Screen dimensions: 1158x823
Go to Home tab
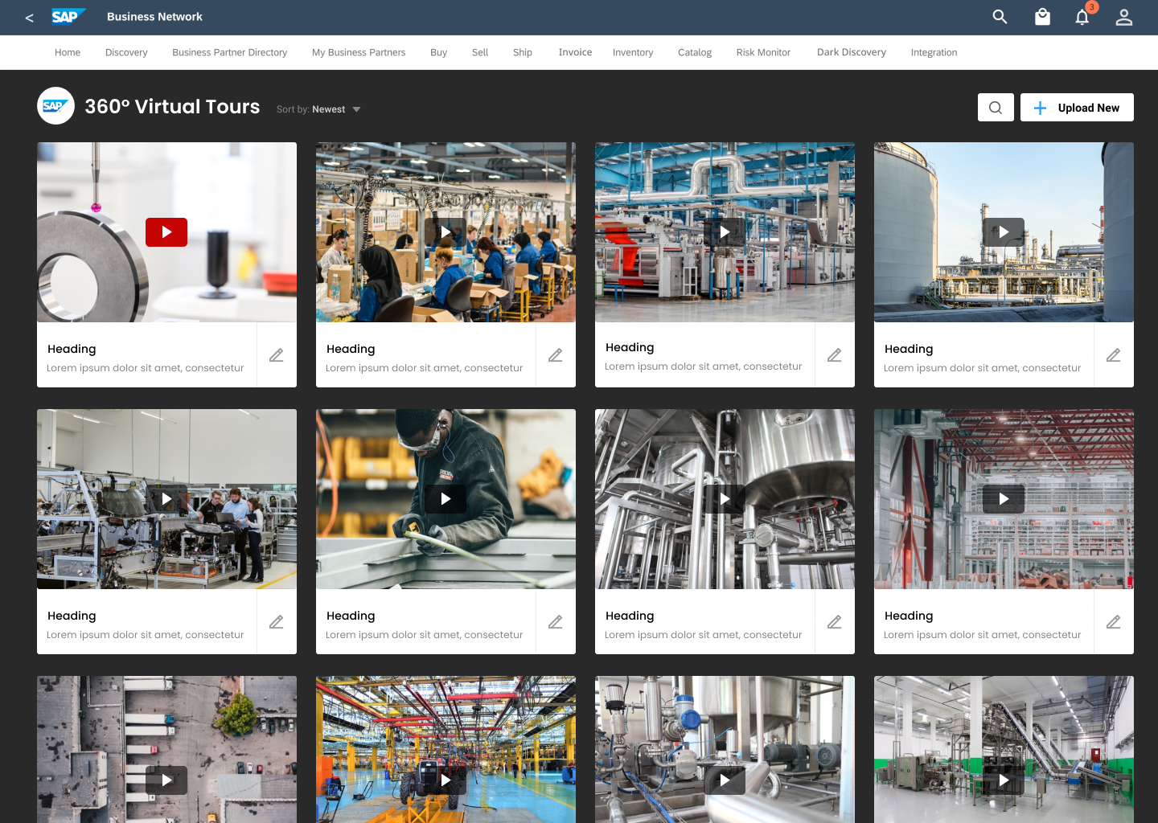[x=68, y=52]
